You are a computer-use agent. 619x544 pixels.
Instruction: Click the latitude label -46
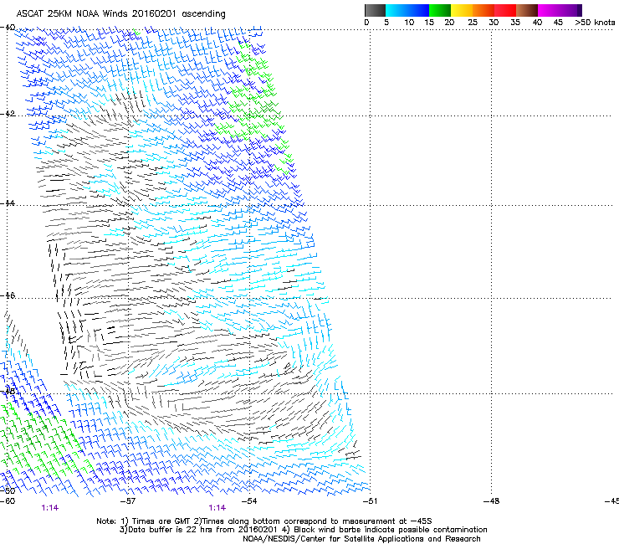(x=8, y=295)
